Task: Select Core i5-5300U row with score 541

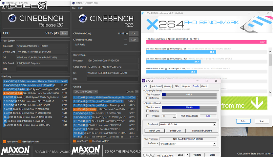Action: (x=35, y=125)
